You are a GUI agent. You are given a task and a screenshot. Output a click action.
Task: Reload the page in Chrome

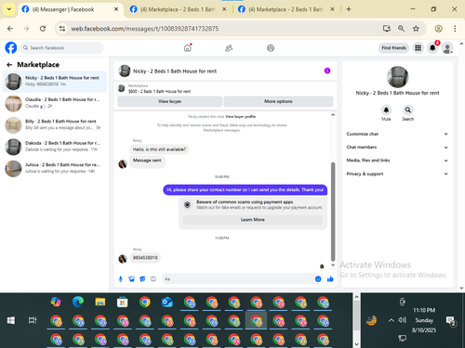43,29
